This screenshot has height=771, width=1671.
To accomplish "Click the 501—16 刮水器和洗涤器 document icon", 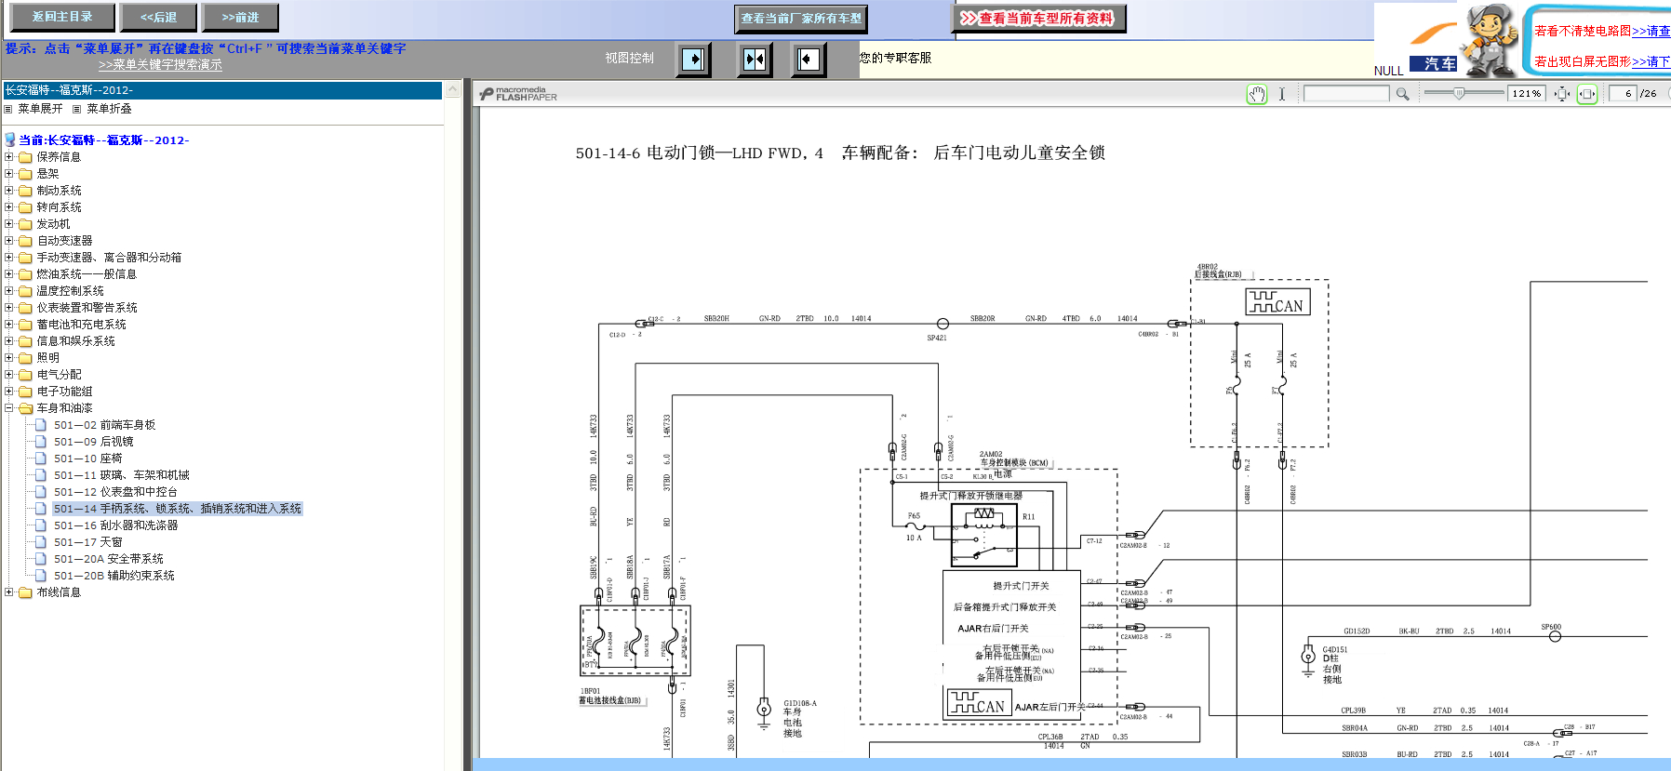I will click(x=41, y=525).
